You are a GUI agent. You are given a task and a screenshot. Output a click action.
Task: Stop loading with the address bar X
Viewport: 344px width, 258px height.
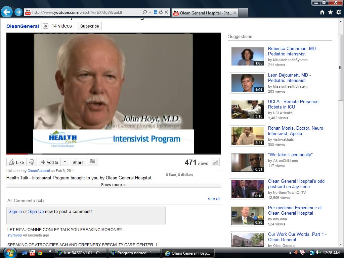[x=166, y=12]
